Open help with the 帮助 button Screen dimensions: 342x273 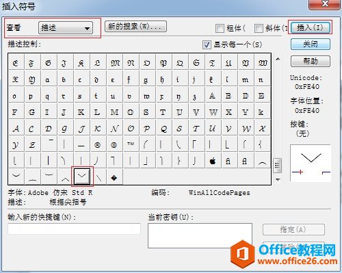(x=311, y=61)
